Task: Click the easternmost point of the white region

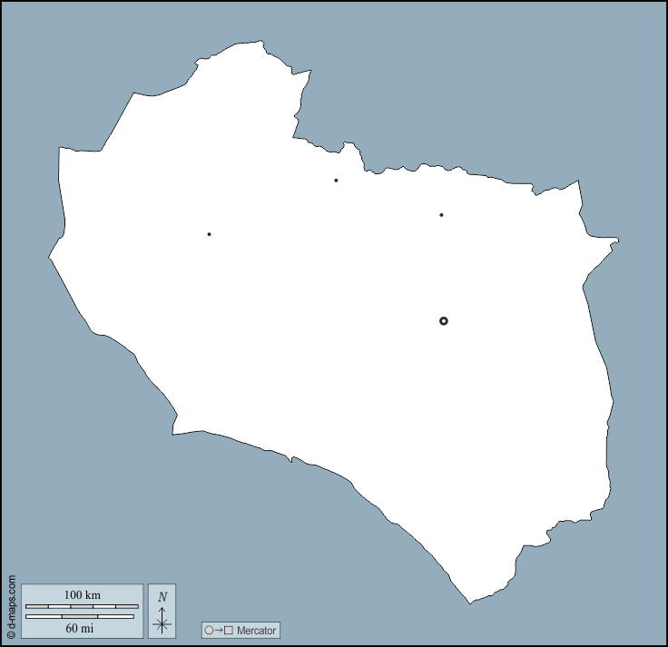Action: coord(618,241)
